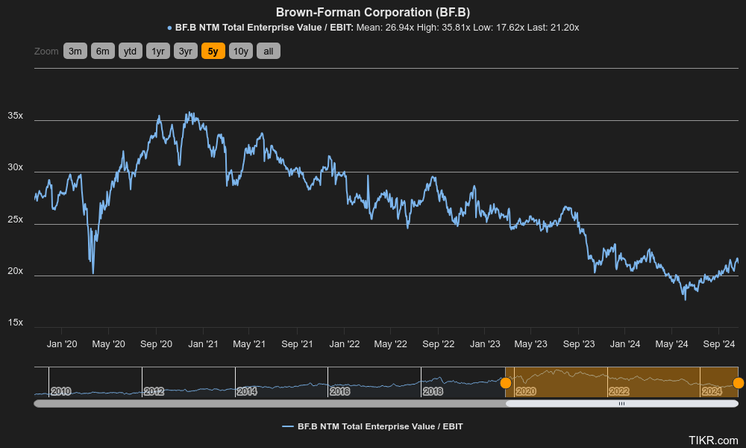Zoom the chart to 10y
The image size is (746, 448).
pos(240,52)
